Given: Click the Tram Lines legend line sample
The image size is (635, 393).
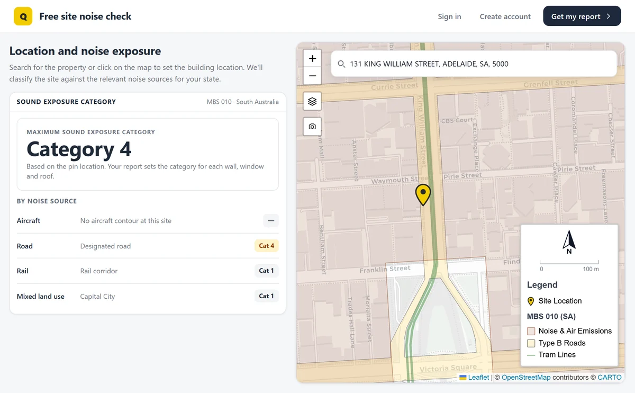Looking at the screenshot, I should (x=531, y=355).
